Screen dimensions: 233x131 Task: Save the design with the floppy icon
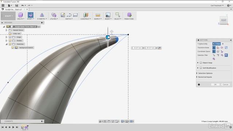(x=17, y=5)
